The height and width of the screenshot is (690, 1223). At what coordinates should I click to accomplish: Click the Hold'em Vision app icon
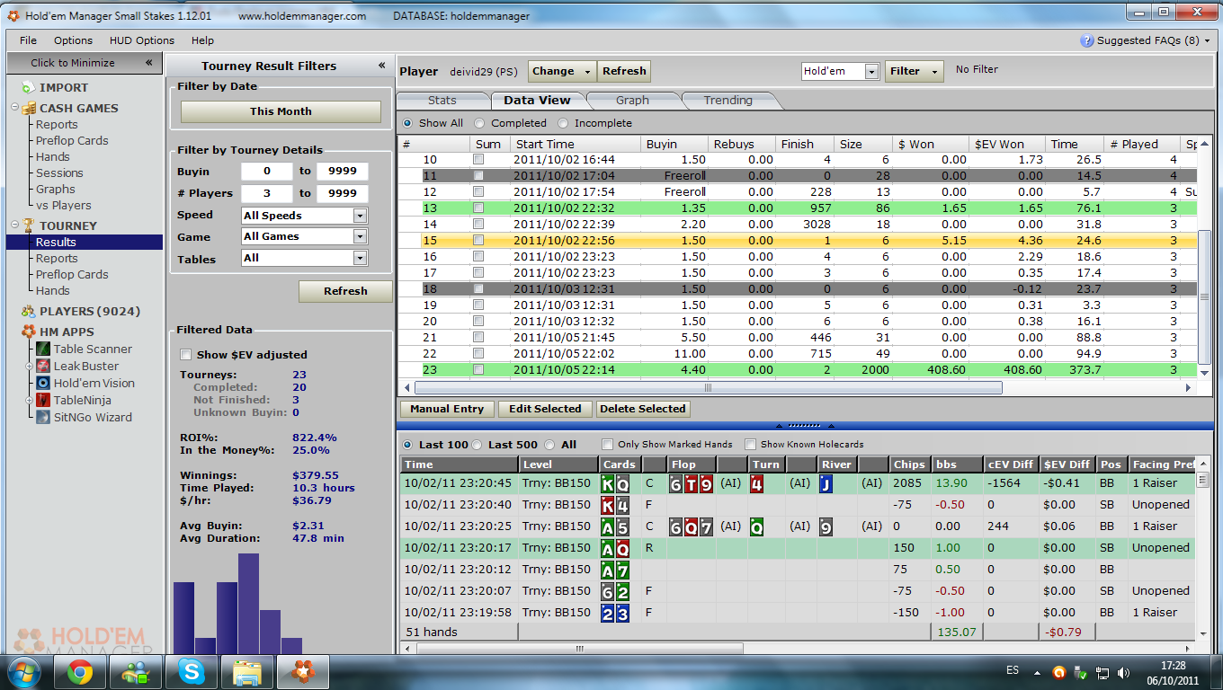[44, 383]
